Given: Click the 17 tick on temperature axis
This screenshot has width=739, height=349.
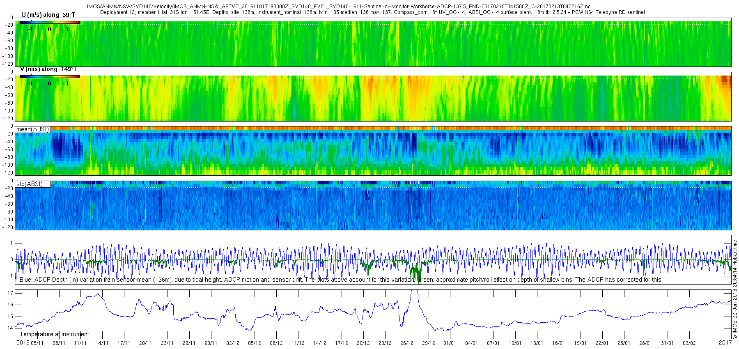Looking at the screenshot, I should coord(10,293).
